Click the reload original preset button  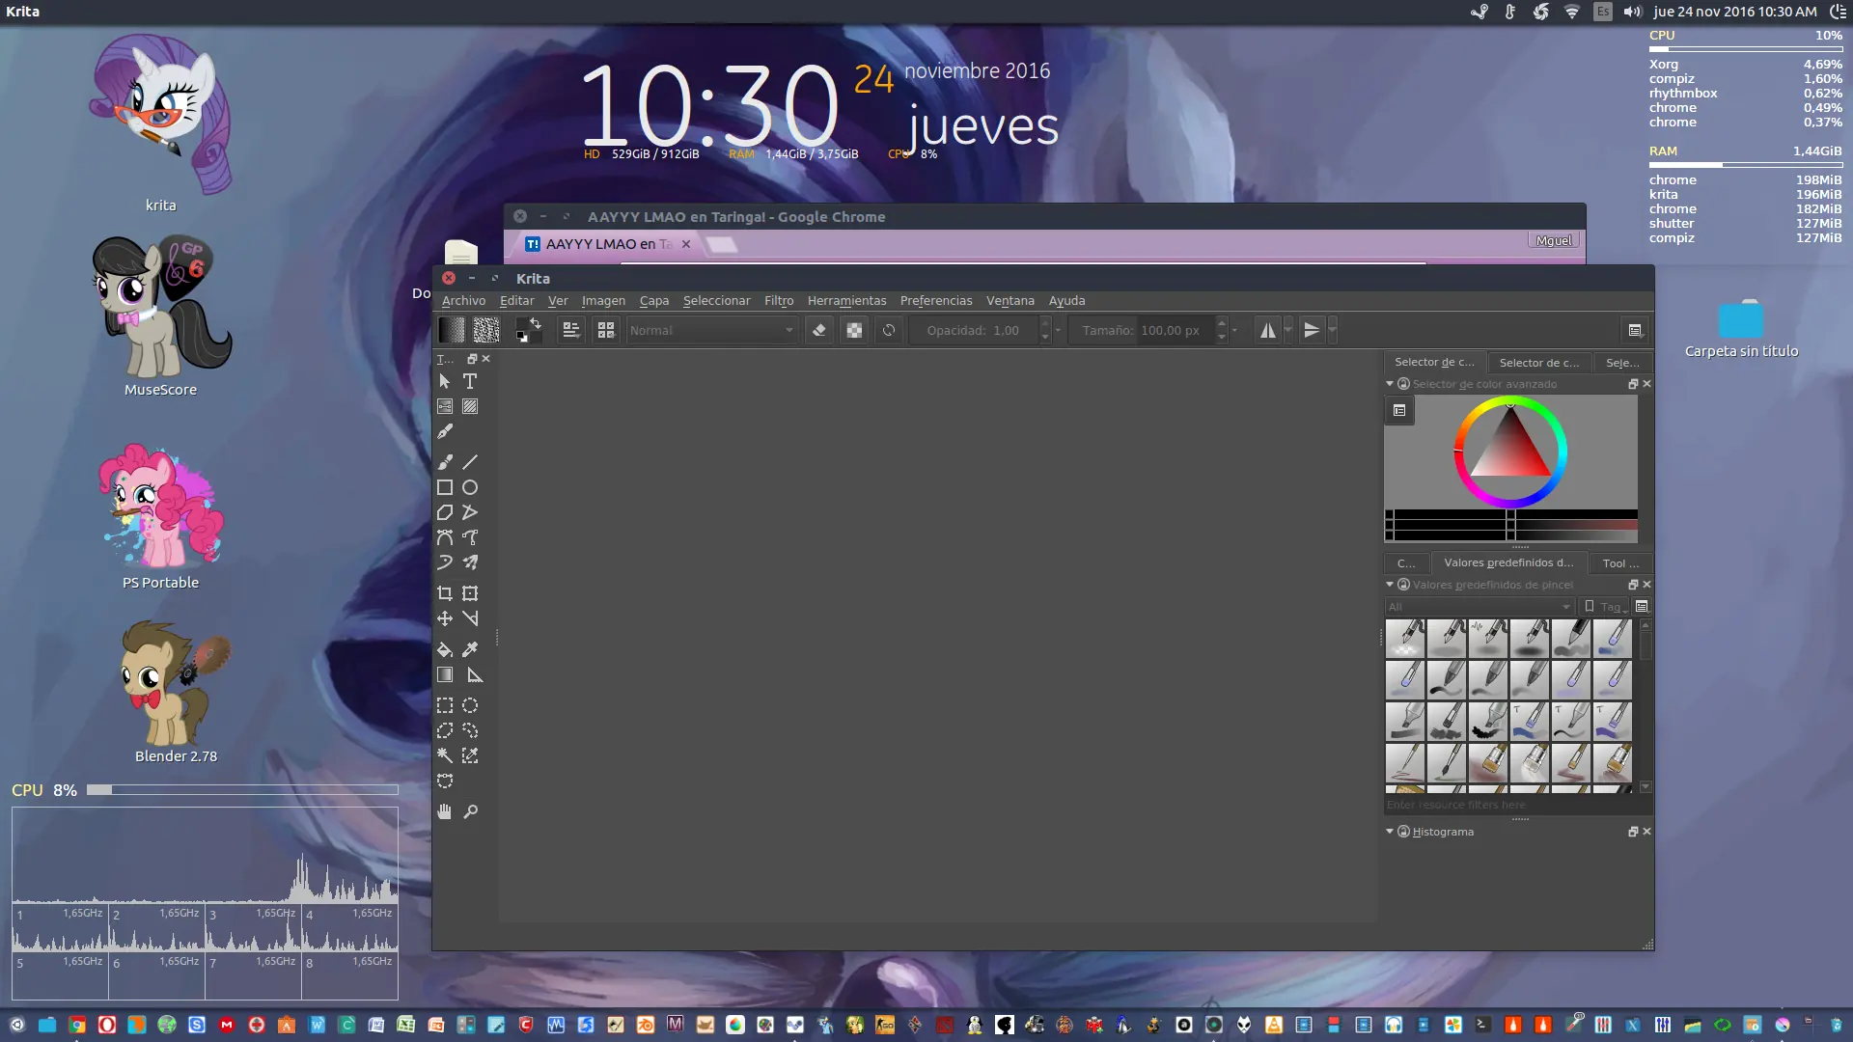[889, 330]
